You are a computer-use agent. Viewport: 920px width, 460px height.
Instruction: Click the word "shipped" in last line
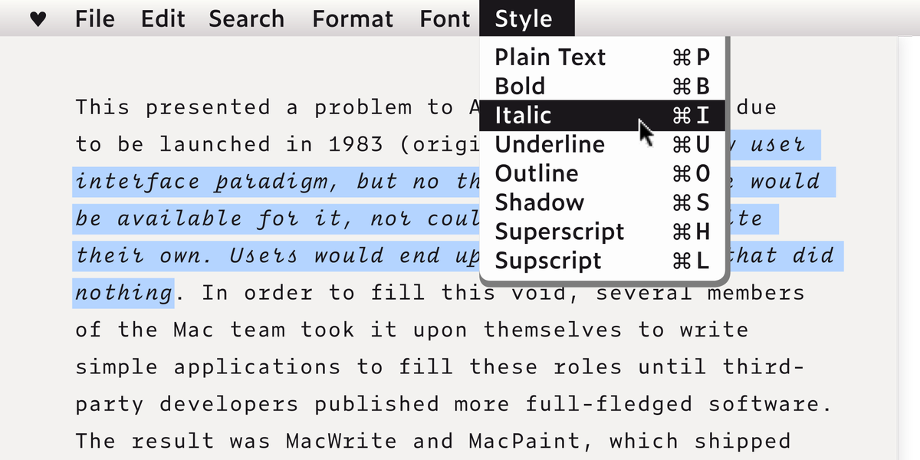point(743,442)
